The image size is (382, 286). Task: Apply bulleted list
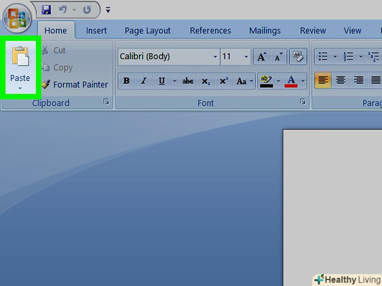coord(323,57)
